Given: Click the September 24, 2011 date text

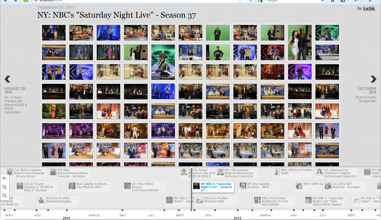Looking at the screenshot, I should click(56, 7).
